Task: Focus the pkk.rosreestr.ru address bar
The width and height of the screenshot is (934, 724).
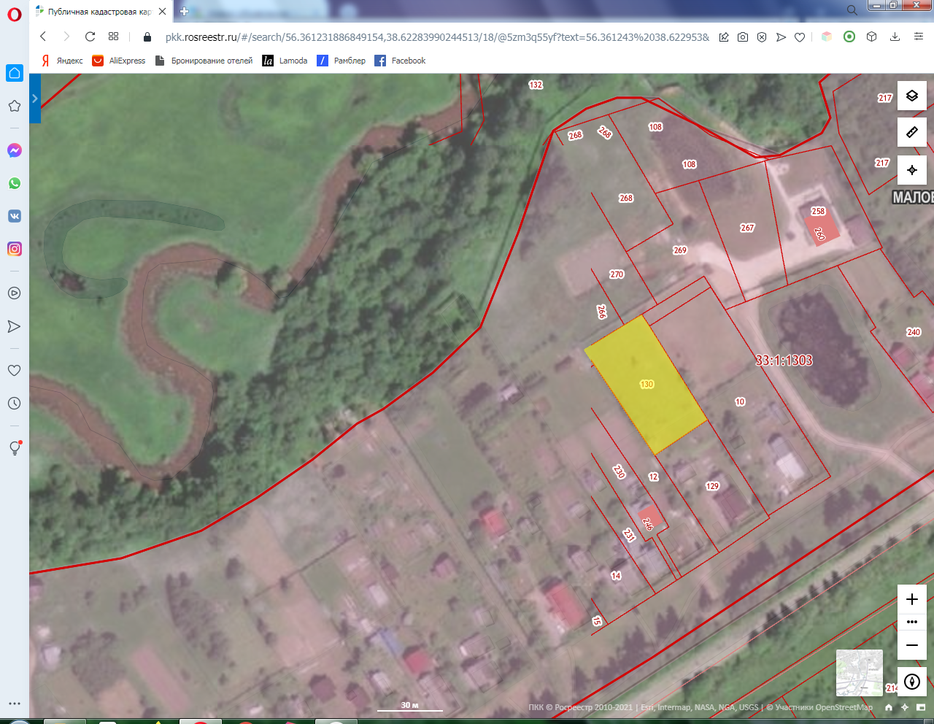Action: click(x=437, y=37)
